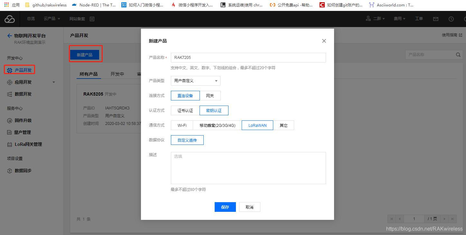Select 移动蜂窝(2G/3G/4G) communication method
466x235 pixels.
(x=218, y=125)
